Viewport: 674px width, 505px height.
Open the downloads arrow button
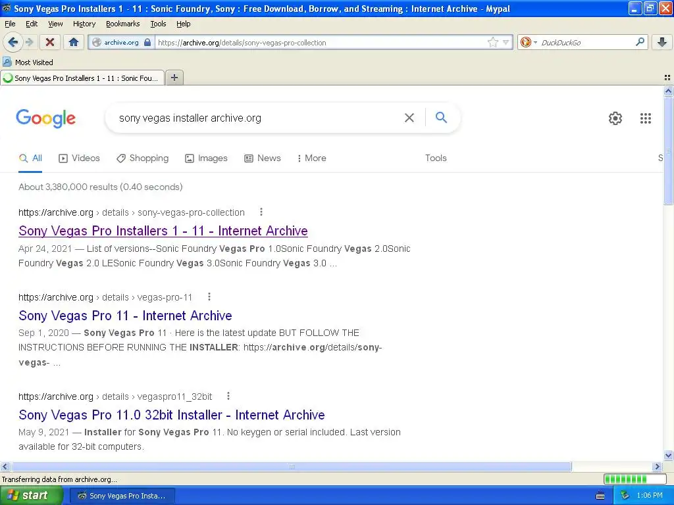(x=662, y=42)
